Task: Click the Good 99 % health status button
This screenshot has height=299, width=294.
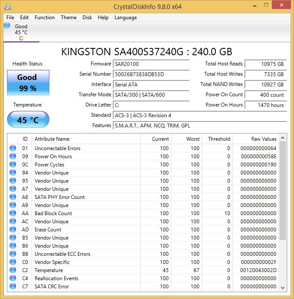Action: 28,83
